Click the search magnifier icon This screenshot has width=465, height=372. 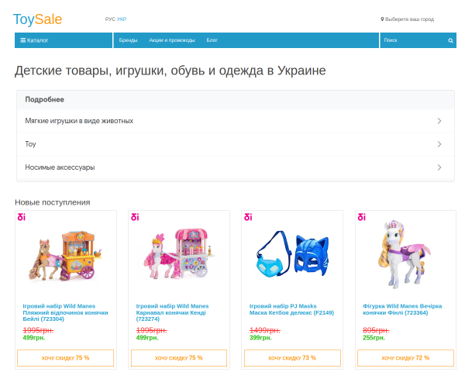click(x=450, y=40)
